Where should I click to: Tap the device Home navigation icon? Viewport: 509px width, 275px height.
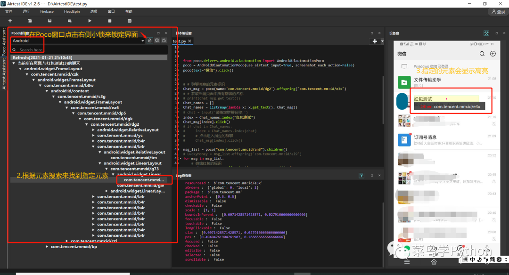tap(434, 262)
